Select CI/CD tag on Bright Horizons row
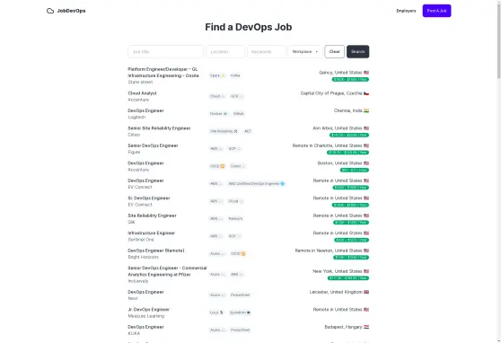Image resolution: width=501 pixels, height=343 pixels. pyautogui.click(x=238, y=254)
